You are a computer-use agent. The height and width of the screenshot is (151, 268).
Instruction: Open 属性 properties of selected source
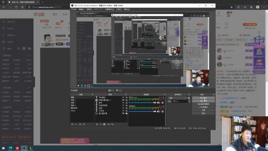click(x=111, y=90)
